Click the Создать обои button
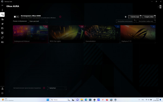The height and width of the screenshot is (102, 163). (149, 17)
